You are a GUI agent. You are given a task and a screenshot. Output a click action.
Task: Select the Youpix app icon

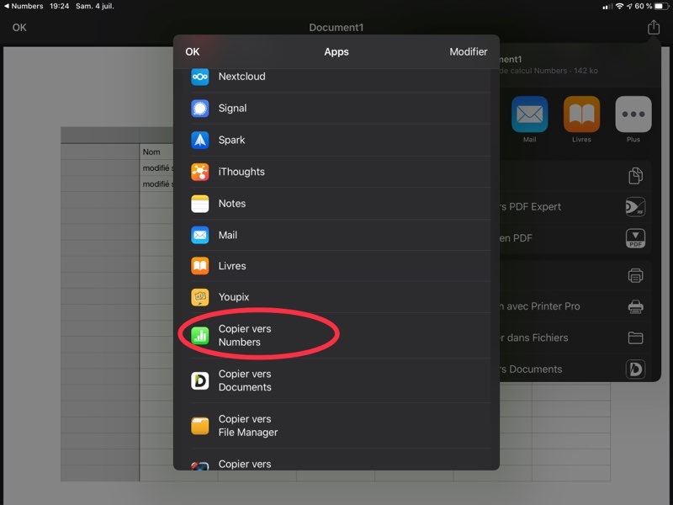(x=199, y=297)
